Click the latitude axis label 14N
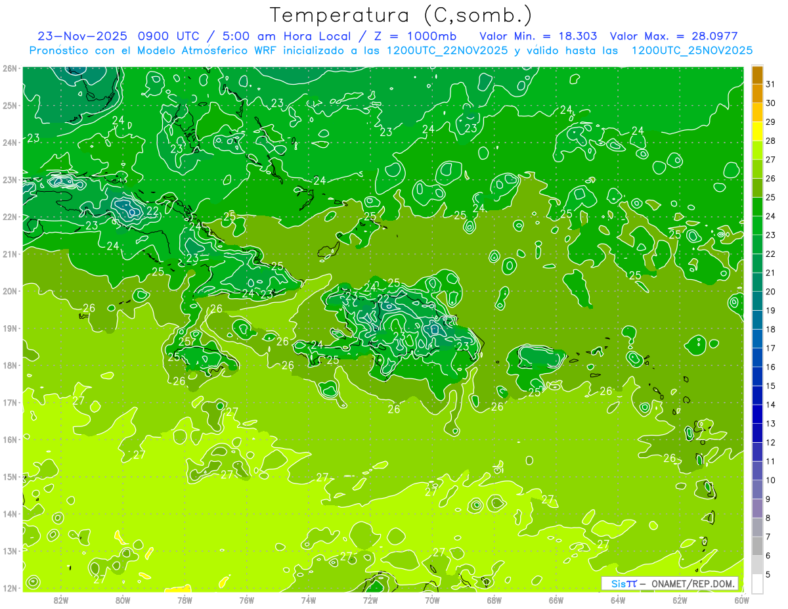 pos(10,514)
